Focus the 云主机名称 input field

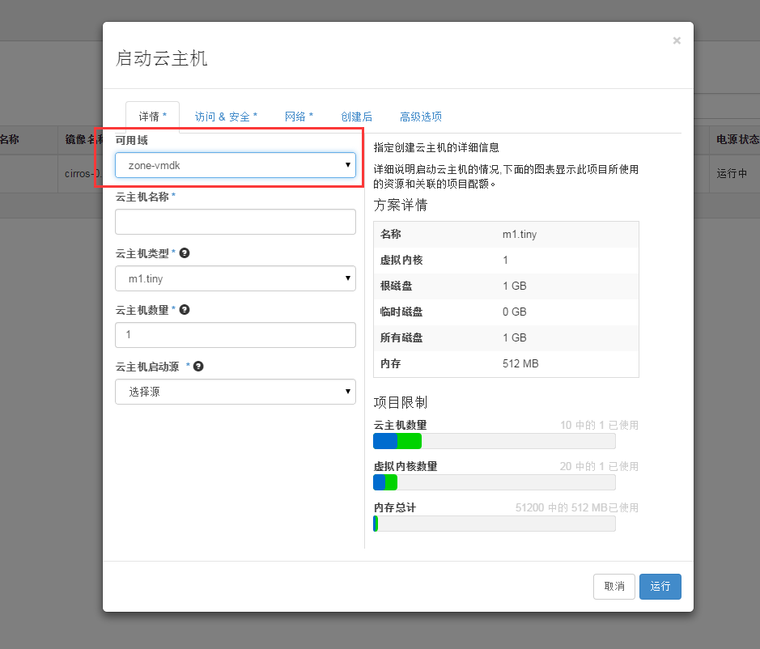click(235, 222)
